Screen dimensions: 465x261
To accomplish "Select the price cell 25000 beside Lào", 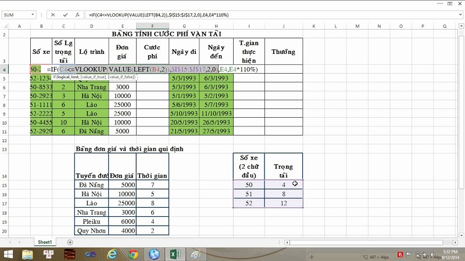I will point(123,203).
